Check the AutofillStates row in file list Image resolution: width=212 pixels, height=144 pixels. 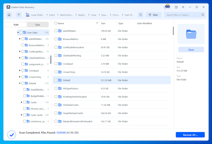[x=56, y=31]
